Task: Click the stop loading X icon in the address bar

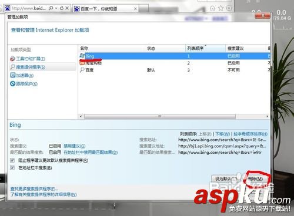Action: [x=67, y=8]
